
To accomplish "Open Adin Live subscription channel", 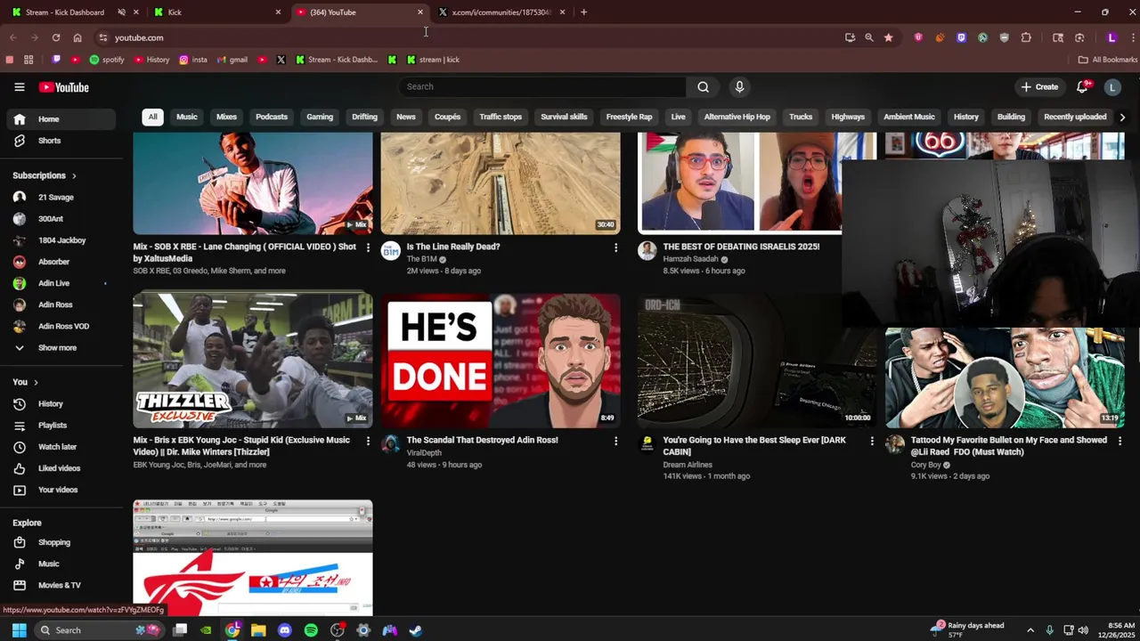I will point(61,283).
